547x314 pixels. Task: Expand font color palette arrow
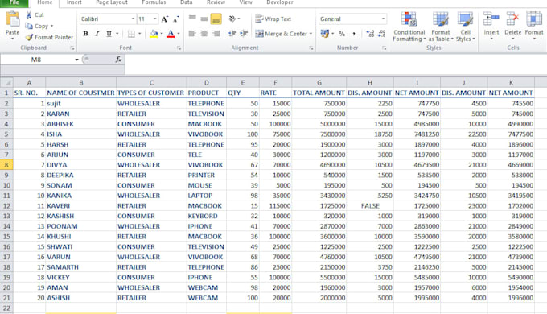179,34
